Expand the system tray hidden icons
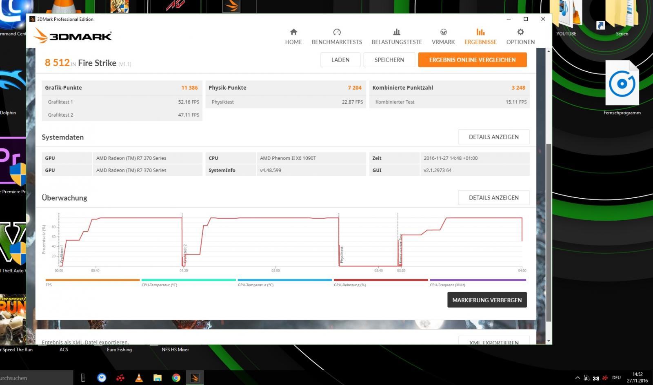 coord(577,378)
